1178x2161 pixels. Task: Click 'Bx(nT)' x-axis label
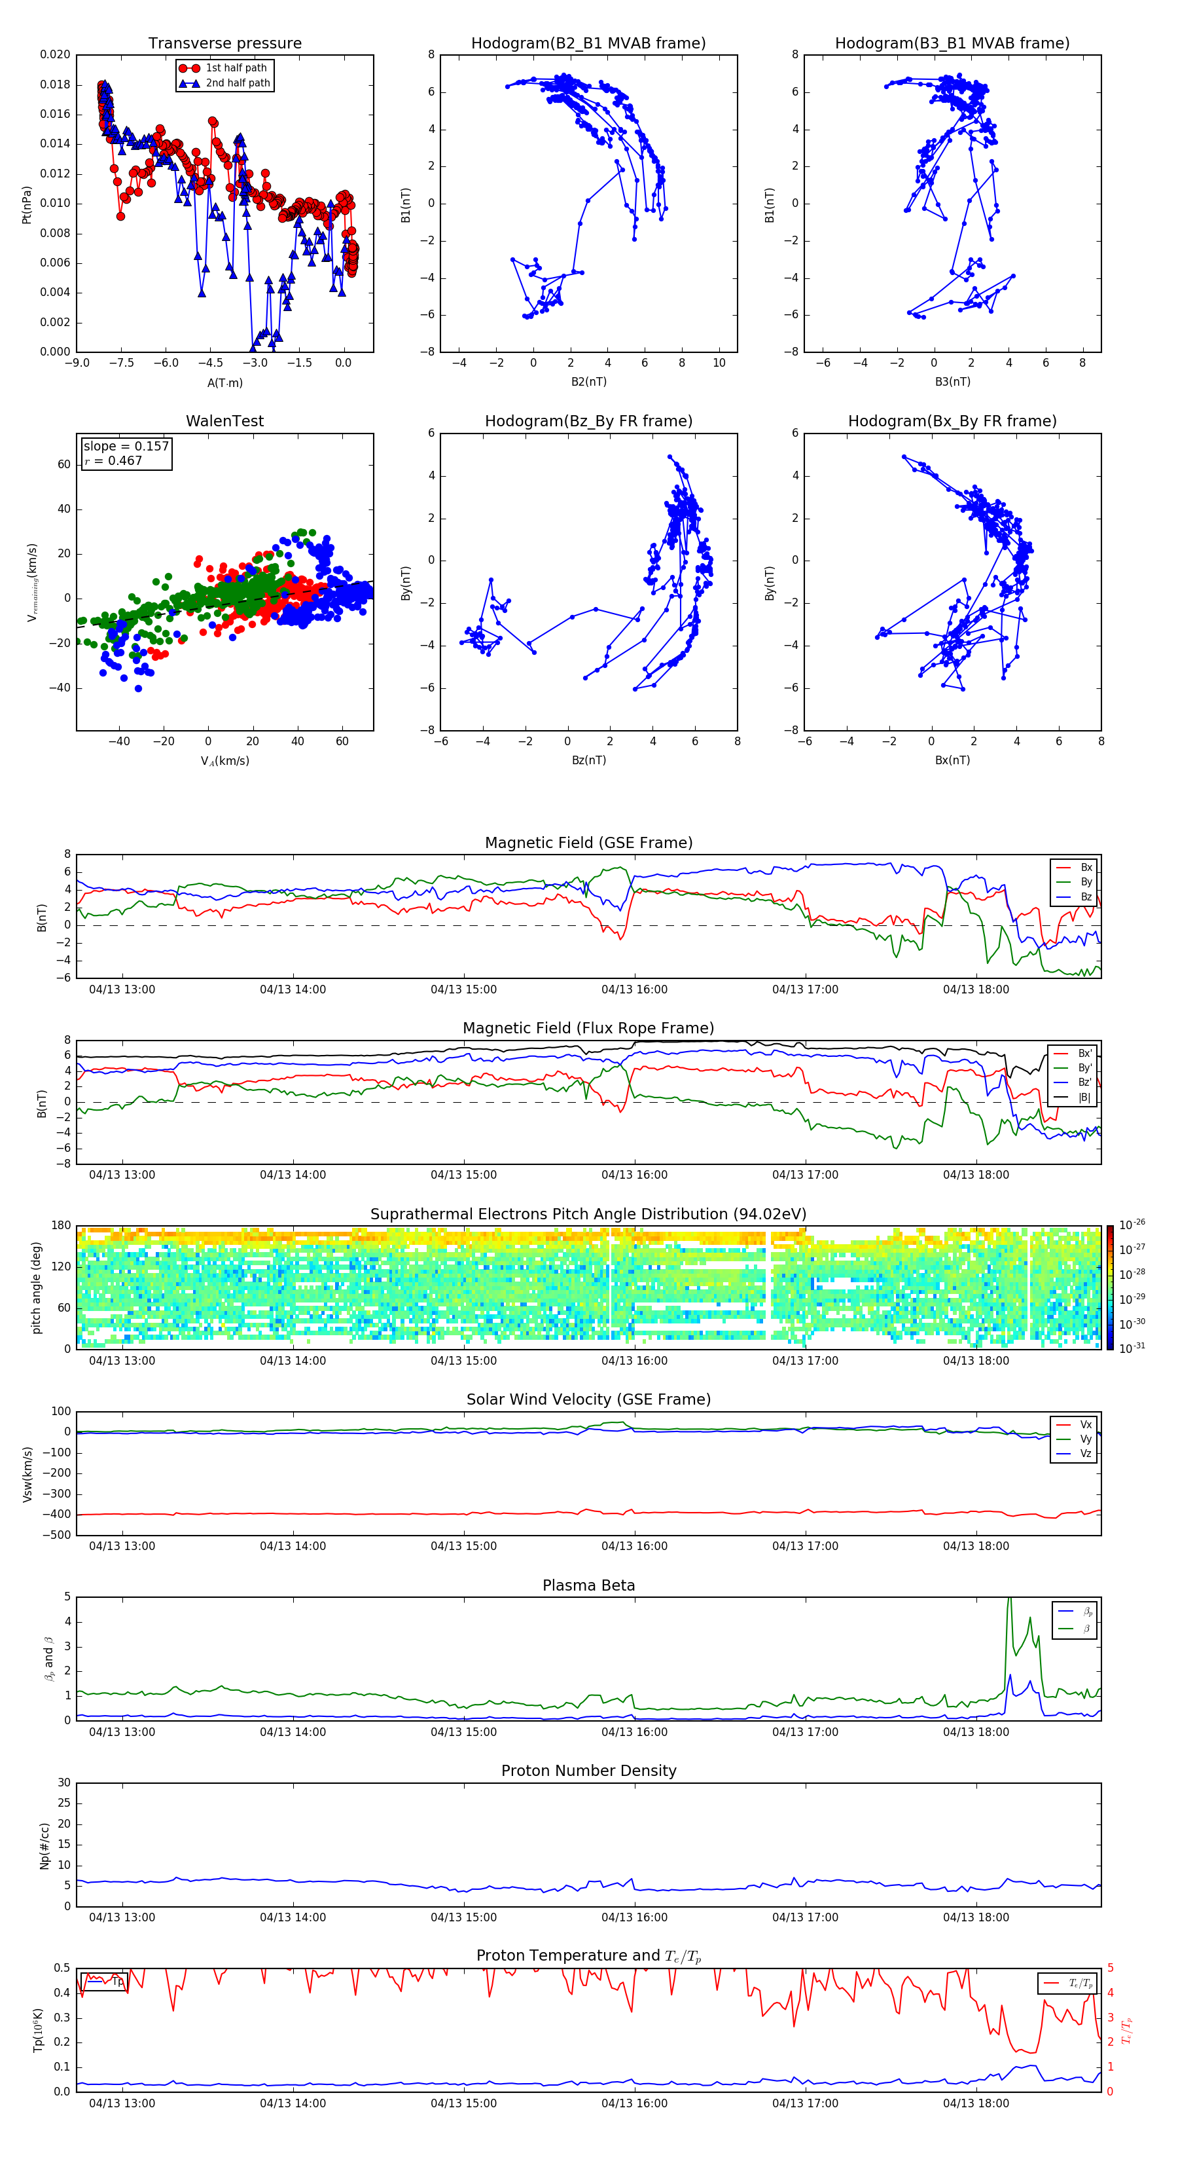952,760
